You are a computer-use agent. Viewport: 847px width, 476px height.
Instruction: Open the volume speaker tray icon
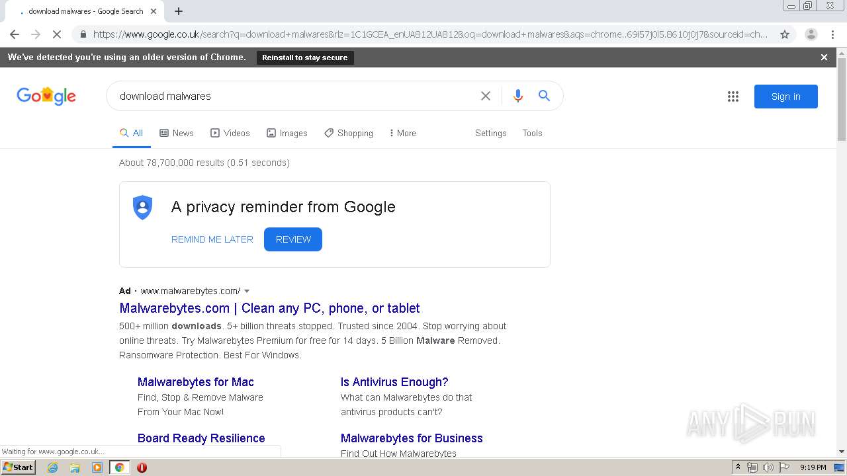click(768, 467)
